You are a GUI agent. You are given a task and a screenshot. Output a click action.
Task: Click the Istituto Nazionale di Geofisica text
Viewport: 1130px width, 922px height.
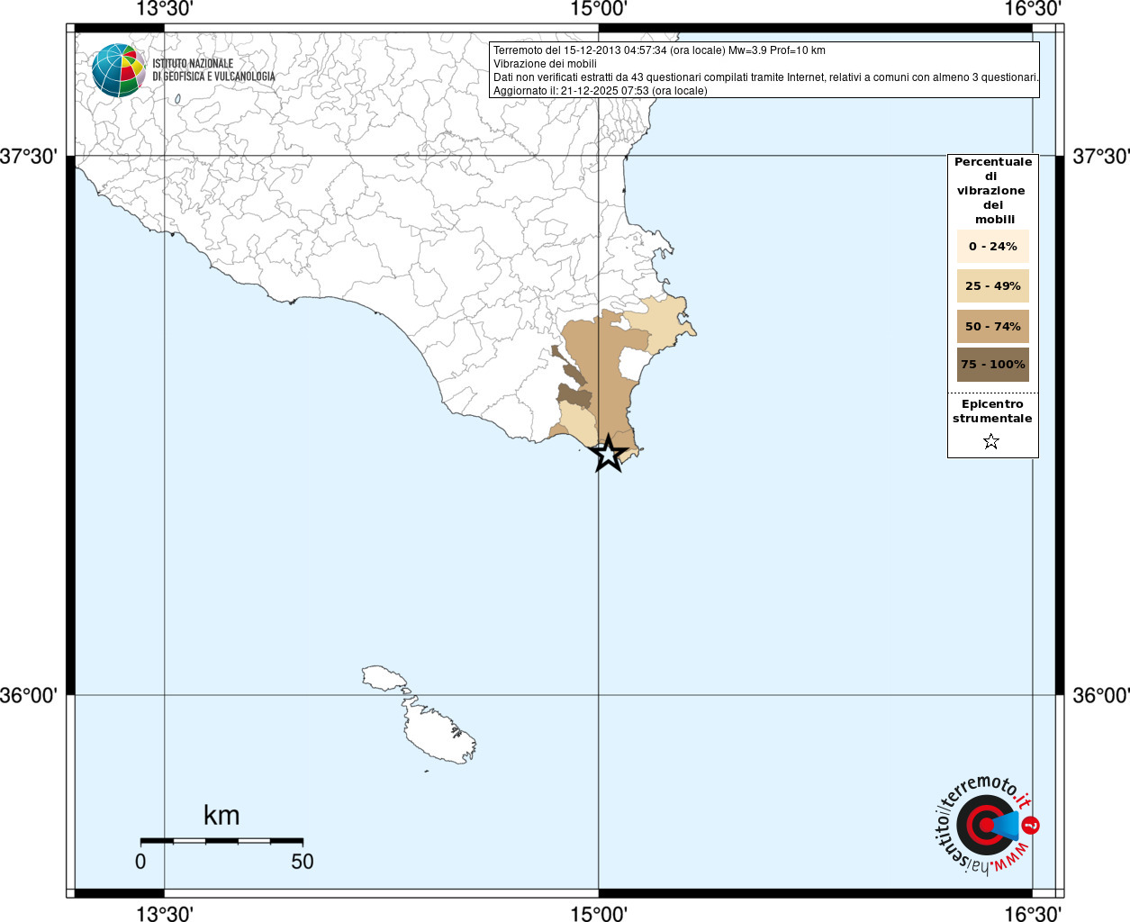pyautogui.click(x=213, y=70)
